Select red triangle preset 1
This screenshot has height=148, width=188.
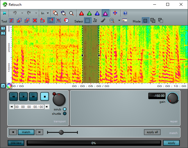point(82,13)
